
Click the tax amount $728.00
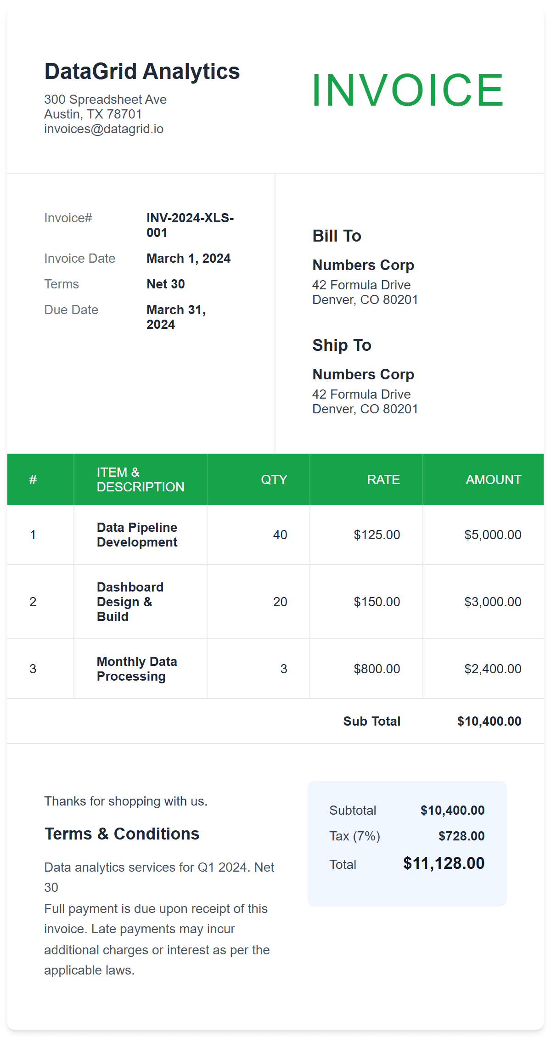click(461, 836)
